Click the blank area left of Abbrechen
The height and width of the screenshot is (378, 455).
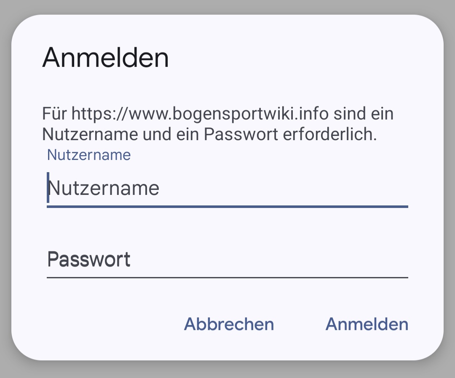point(105,324)
